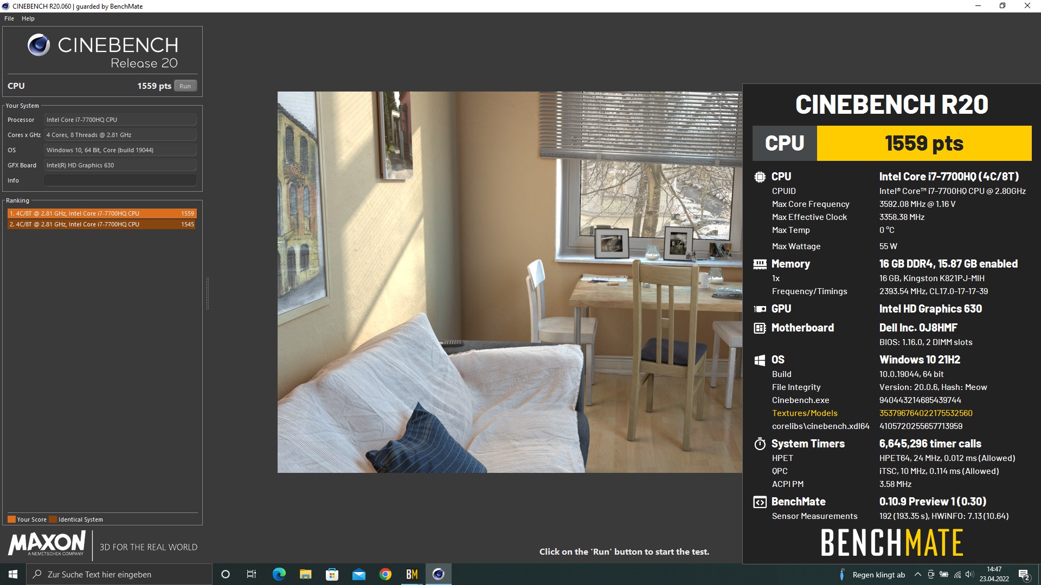The height and width of the screenshot is (585, 1041).
Task: Click the volume speaker tray icon
Action: tap(969, 575)
